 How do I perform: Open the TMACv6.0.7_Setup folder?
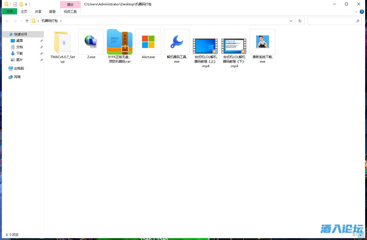click(x=63, y=43)
